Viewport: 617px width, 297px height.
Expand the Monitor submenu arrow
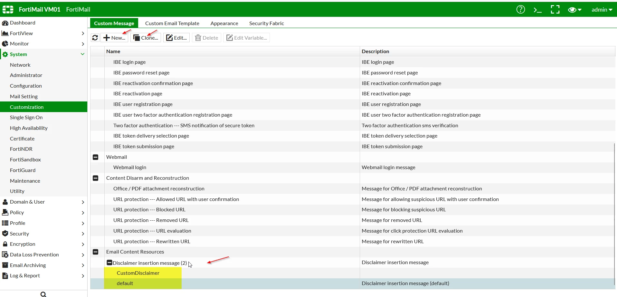coord(83,44)
